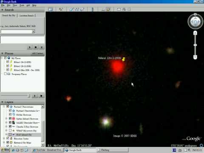The height and width of the screenshot is (153, 204).
Task: Toggle the Spitzer Infrared Showcase checkbox
Action: [10, 118]
